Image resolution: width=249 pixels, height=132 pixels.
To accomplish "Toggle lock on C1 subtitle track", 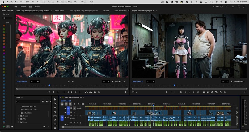I will tap(65, 108).
